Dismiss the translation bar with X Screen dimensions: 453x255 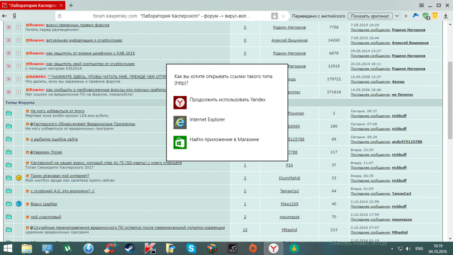click(406, 16)
